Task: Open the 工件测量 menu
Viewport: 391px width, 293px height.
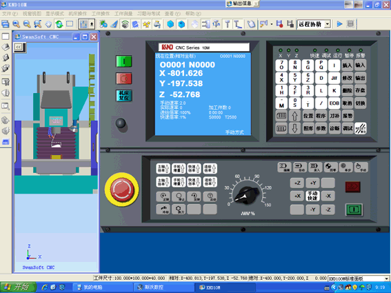Action: (123, 14)
